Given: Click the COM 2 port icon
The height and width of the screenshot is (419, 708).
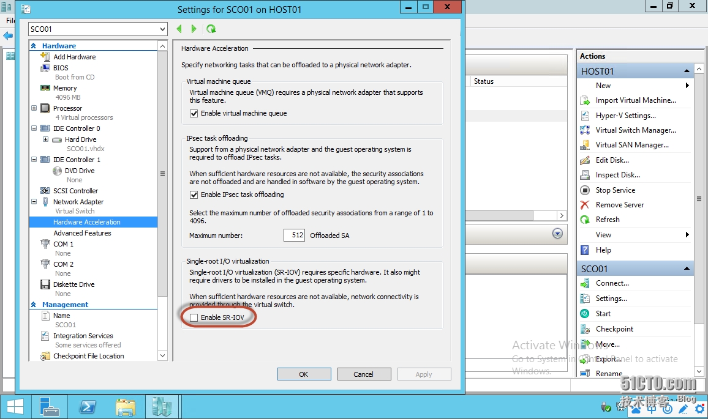Looking at the screenshot, I should (x=45, y=264).
